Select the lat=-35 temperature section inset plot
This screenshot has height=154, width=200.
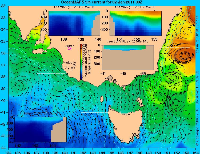(135, 23)
